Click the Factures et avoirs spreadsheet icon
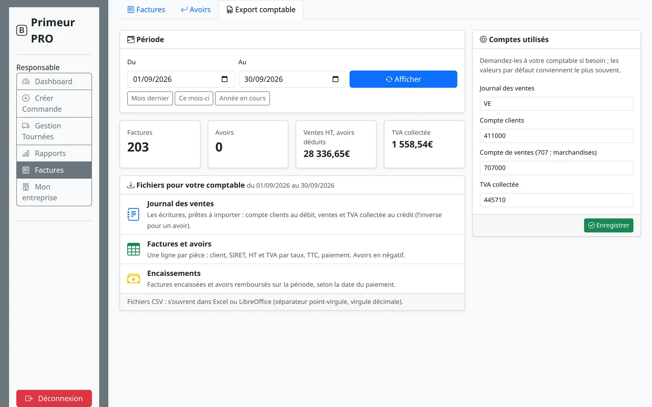 click(x=133, y=249)
